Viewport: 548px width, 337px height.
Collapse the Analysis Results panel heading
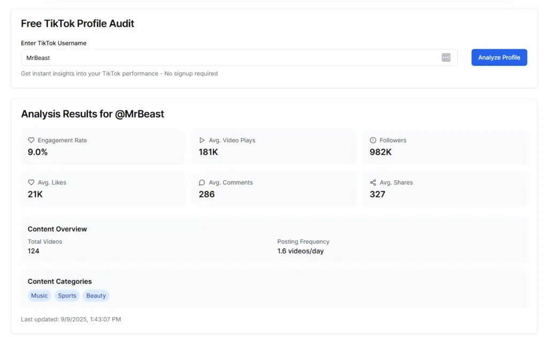tap(93, 114)
